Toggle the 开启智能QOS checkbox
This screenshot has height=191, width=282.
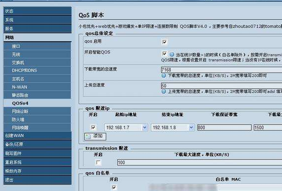(x=164, y=54)
